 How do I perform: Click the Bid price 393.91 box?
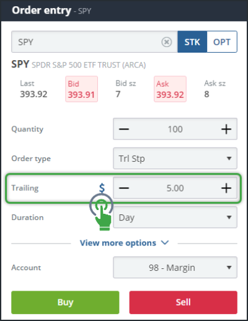tap(82, 89)
